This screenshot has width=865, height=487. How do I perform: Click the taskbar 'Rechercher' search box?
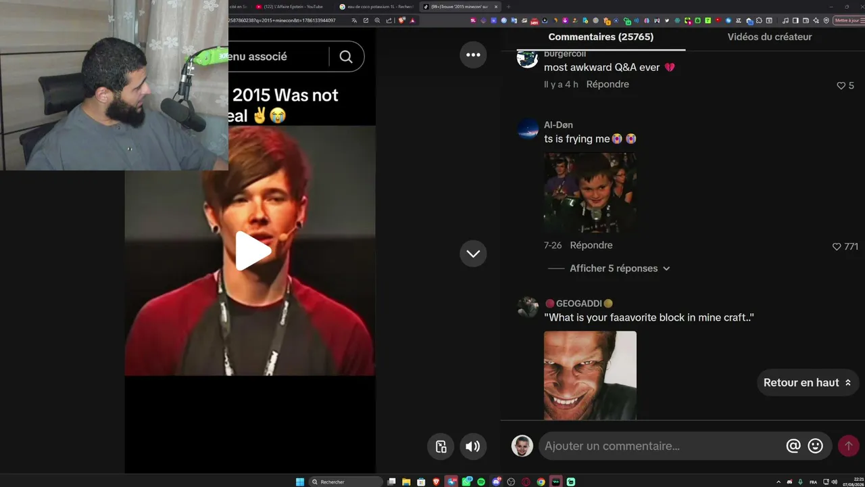coord(346,482)
